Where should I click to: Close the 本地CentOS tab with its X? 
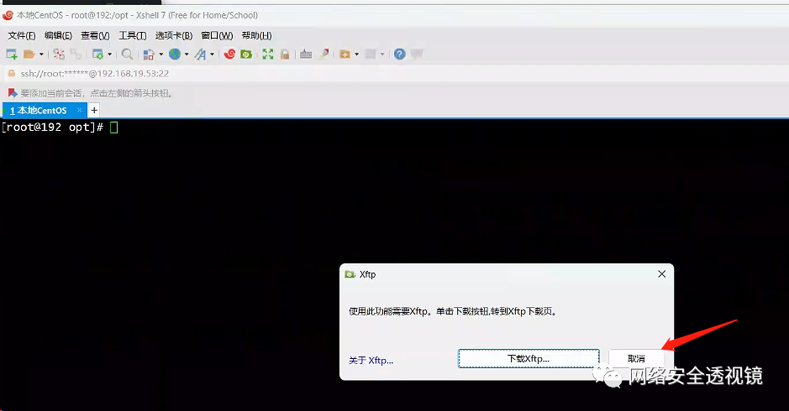coord(79,110)
